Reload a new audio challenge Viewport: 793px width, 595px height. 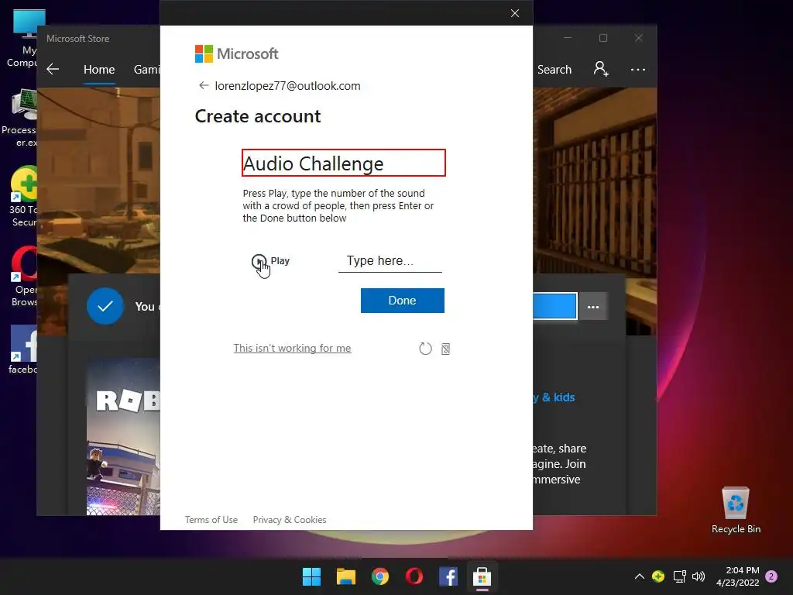425,349
